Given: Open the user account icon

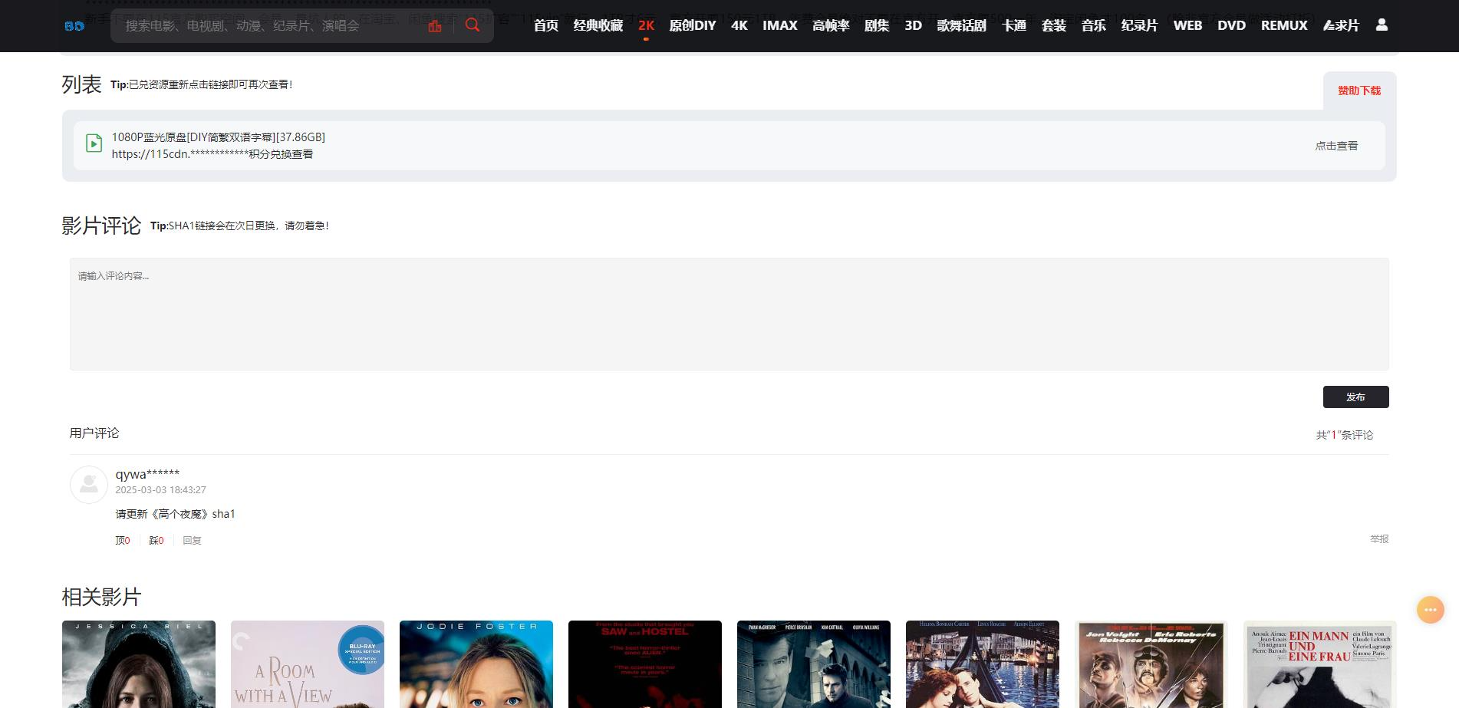Looking at the screenshot, I should [1382, 25].
